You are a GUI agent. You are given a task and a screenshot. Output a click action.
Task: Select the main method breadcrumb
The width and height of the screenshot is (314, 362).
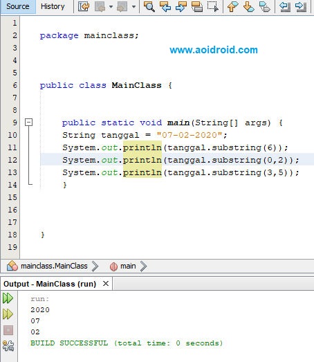click(x=128, y=266)
